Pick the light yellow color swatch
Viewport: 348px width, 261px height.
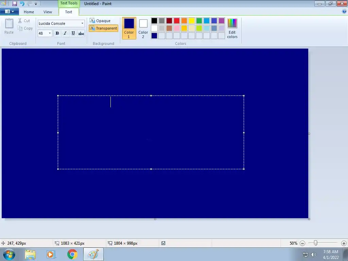click(x=192, y=28)
